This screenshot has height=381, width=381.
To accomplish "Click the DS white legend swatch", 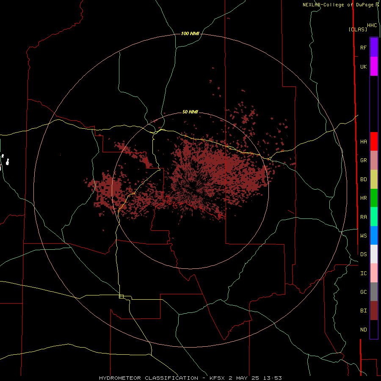I will coord(374,254).
